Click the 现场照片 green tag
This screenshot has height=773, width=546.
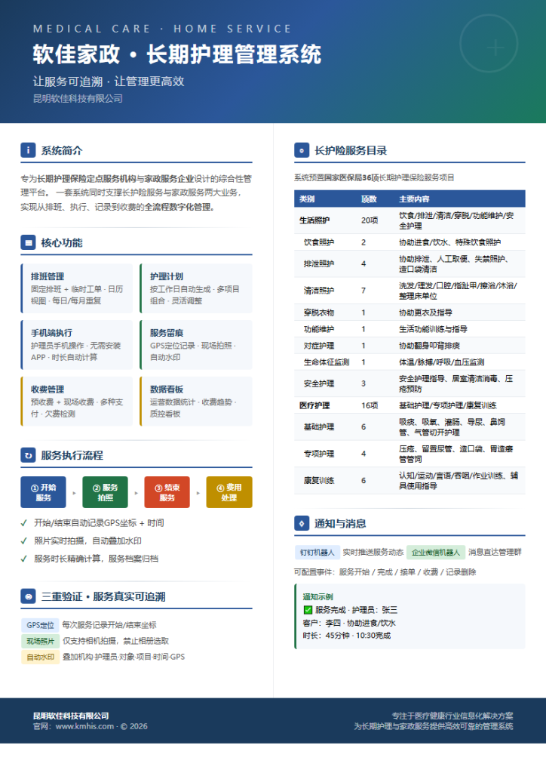40,641
